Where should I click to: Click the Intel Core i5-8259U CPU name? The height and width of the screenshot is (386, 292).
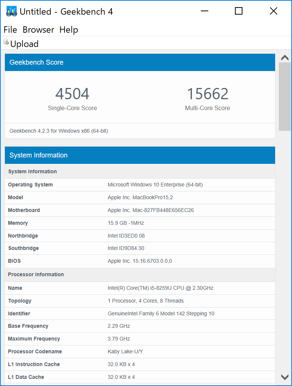[x=161, y=288]
